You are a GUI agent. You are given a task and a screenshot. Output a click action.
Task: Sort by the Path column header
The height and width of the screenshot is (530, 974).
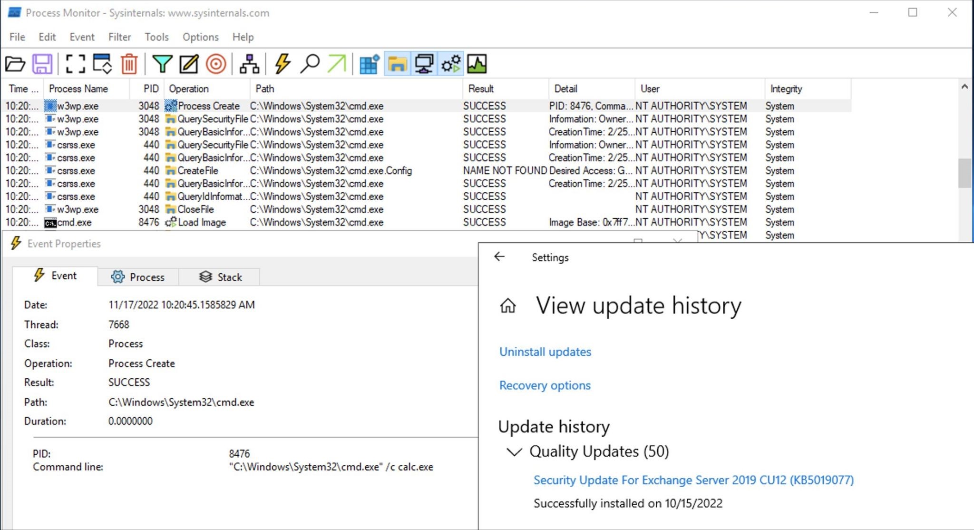click(x=356, y=89)
